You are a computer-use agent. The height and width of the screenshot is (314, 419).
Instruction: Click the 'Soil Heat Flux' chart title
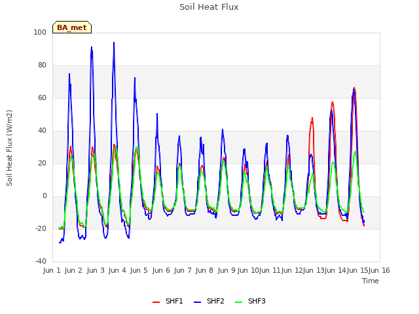tap(209, 7)
